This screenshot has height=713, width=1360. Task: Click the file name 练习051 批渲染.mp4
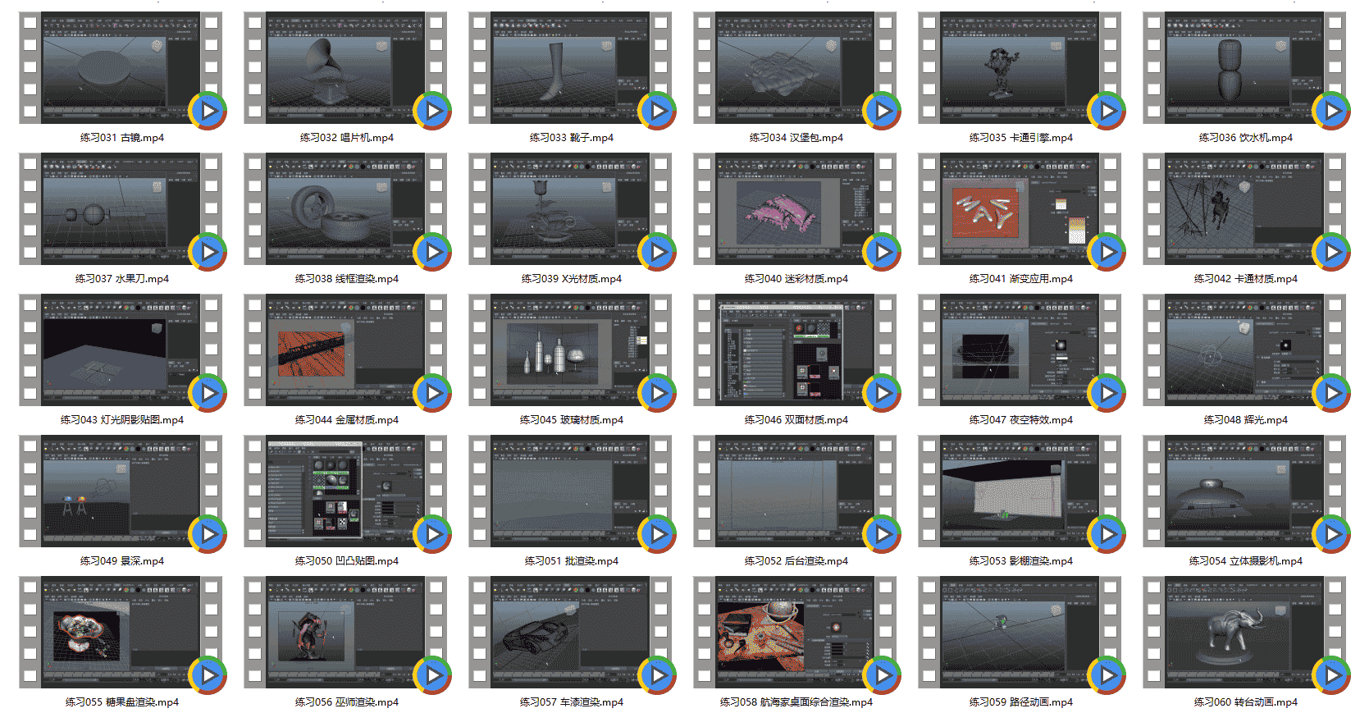click(x=572, y=561)
